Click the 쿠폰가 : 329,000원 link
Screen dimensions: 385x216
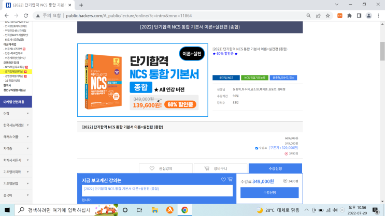(283, 148)
